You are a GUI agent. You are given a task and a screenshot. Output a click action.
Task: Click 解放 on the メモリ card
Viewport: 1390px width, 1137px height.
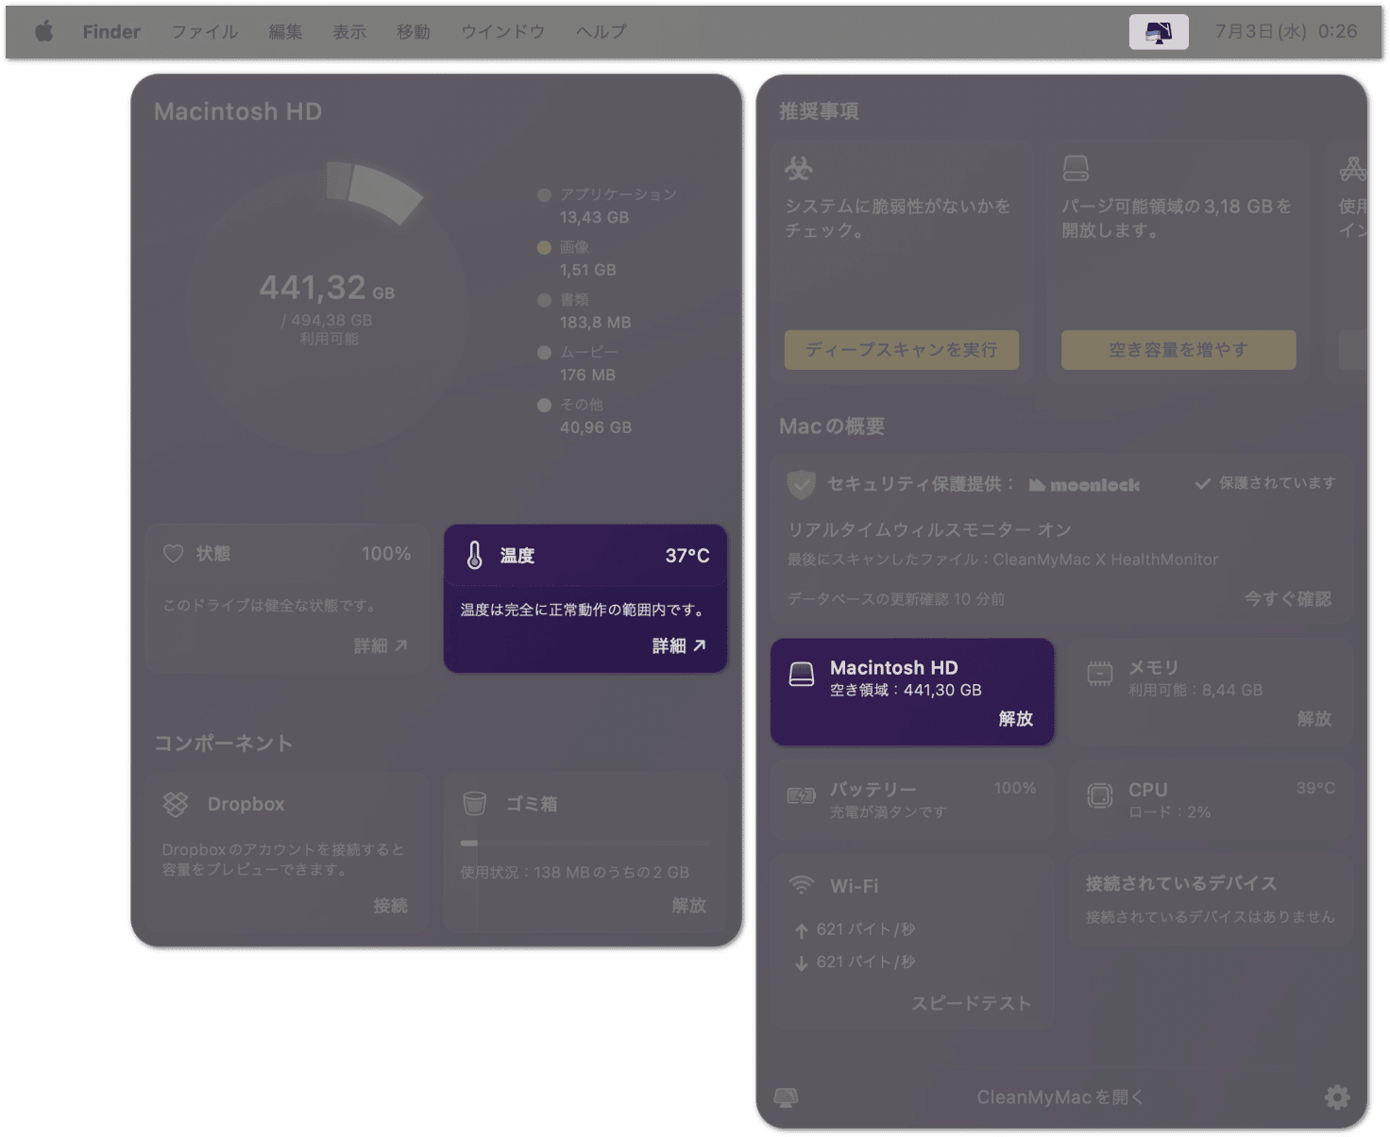(1314, 718)
